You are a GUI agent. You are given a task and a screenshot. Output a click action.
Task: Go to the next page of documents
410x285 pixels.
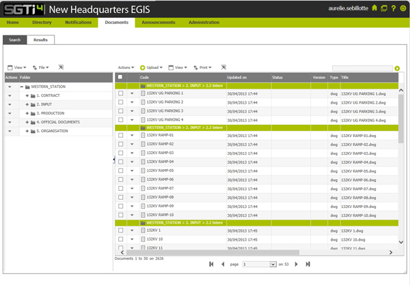(x=296, y=264)
